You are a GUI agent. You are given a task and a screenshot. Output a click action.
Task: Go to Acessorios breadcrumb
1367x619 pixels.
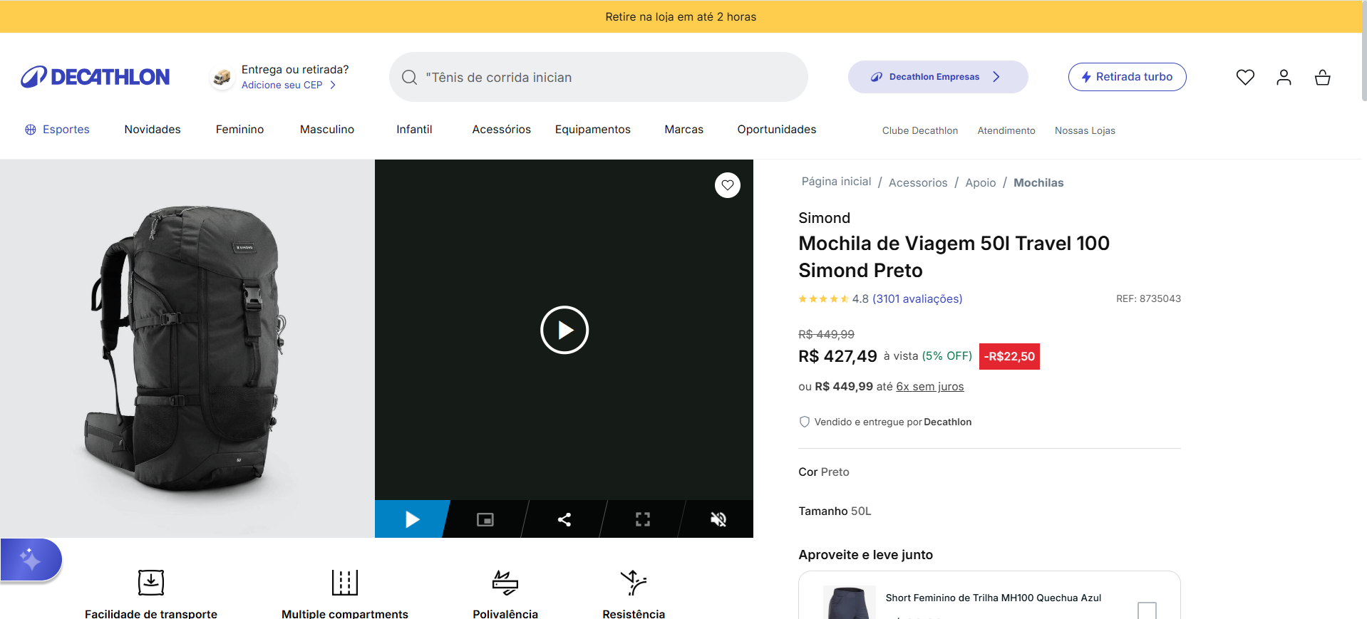coord(918,182)
